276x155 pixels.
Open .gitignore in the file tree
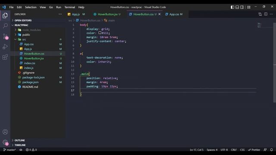pyautogui.click(x=28, y=73)
